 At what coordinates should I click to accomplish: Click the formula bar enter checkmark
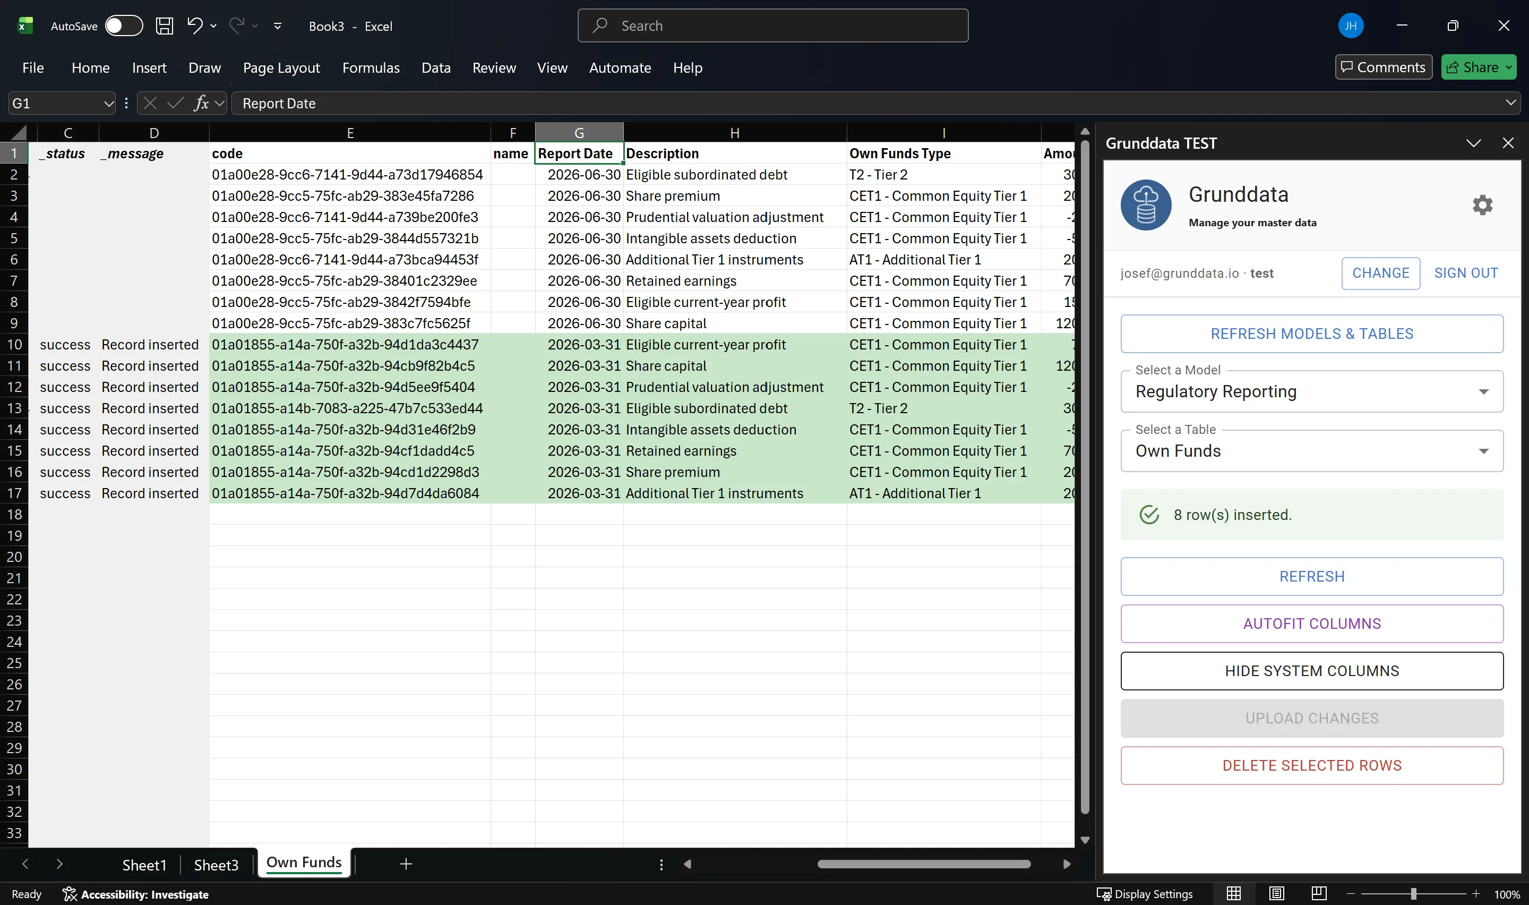tap(175, 103)
